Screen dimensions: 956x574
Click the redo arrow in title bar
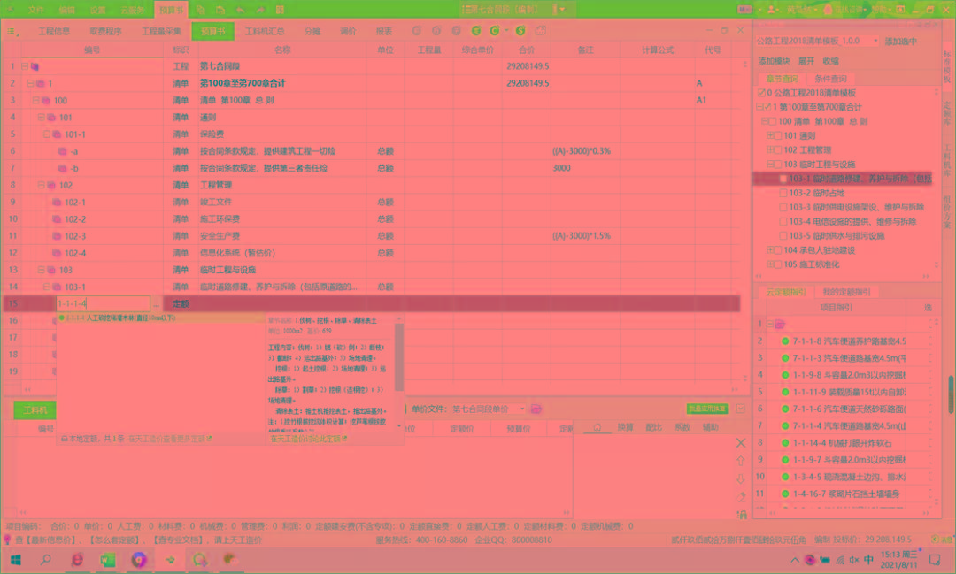click(260, 10)
